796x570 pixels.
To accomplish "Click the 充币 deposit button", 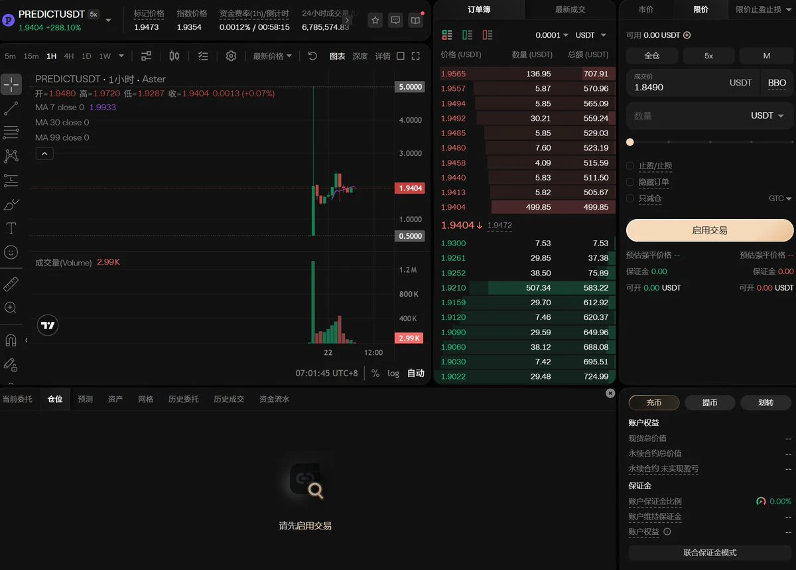I will click(654, 402).
